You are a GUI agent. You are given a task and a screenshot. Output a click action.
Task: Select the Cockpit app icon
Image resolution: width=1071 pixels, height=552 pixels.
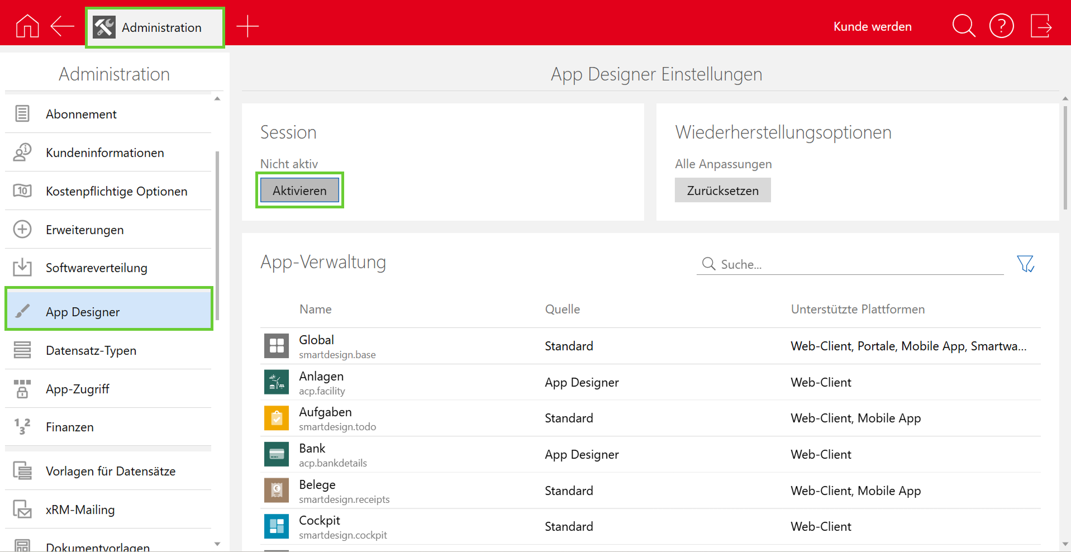tap(277, 526)
